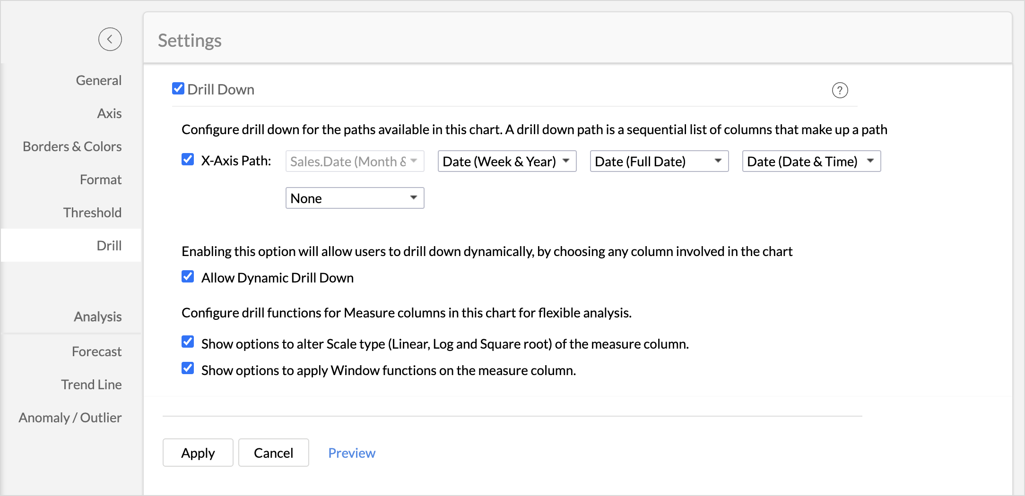Image resolution: width=1025 pixels, height=496 pixels.
Task: Toggle the Window functions options checkbox
Action: [x=188, y=368]
